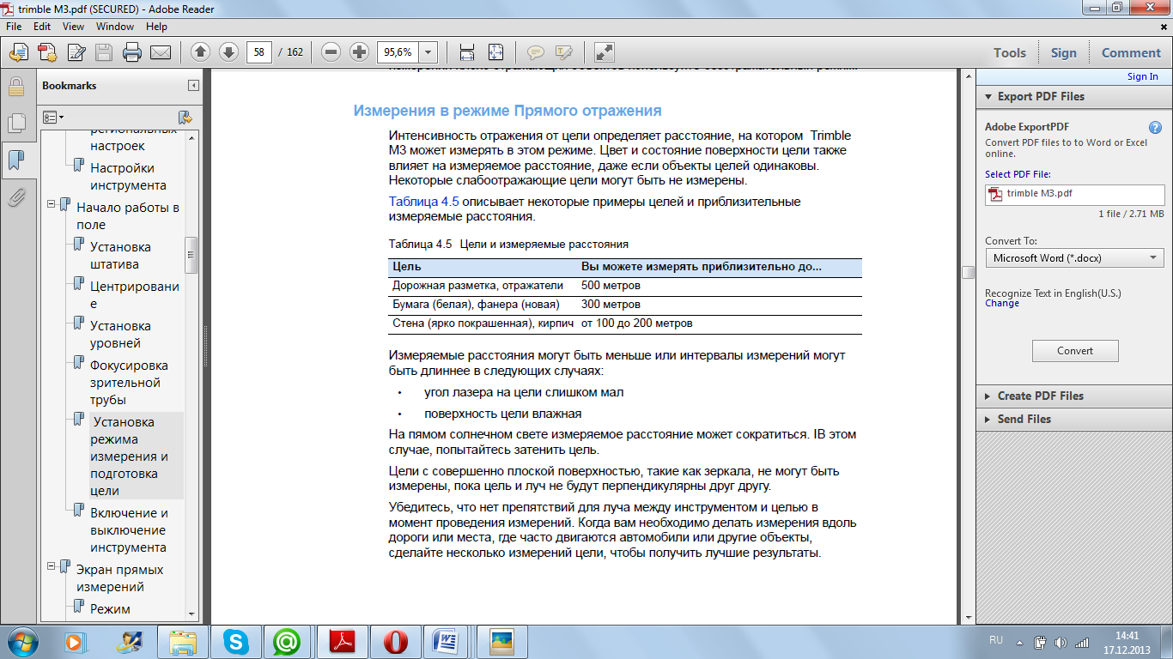Go to previous page with up arrow
The height and width of the screenshot is (659, 1173).
pos(200,52)
